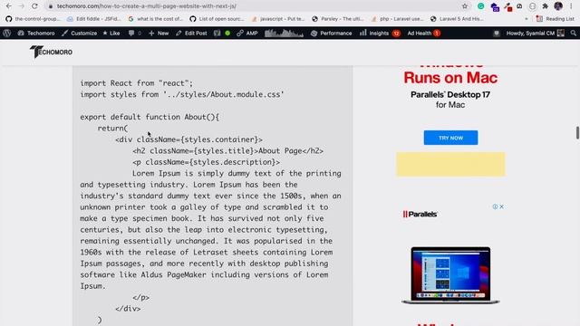Close the Parallels ad with X
This screenshot has width=580, height=326.
point(501,206)
